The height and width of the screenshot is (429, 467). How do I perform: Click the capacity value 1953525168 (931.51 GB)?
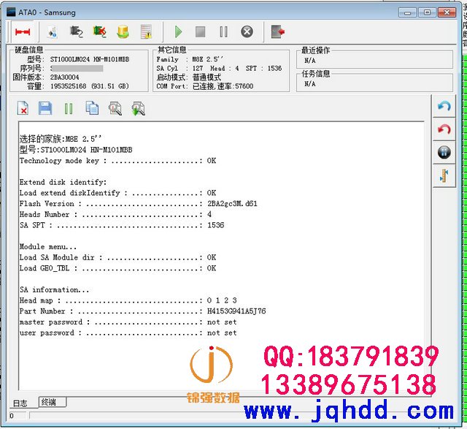click(89, 86)
